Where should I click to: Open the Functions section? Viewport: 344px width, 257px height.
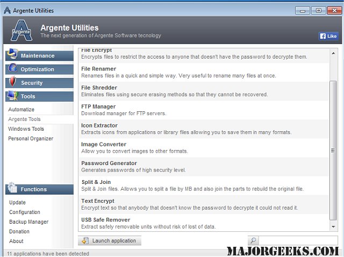point(39,189)
